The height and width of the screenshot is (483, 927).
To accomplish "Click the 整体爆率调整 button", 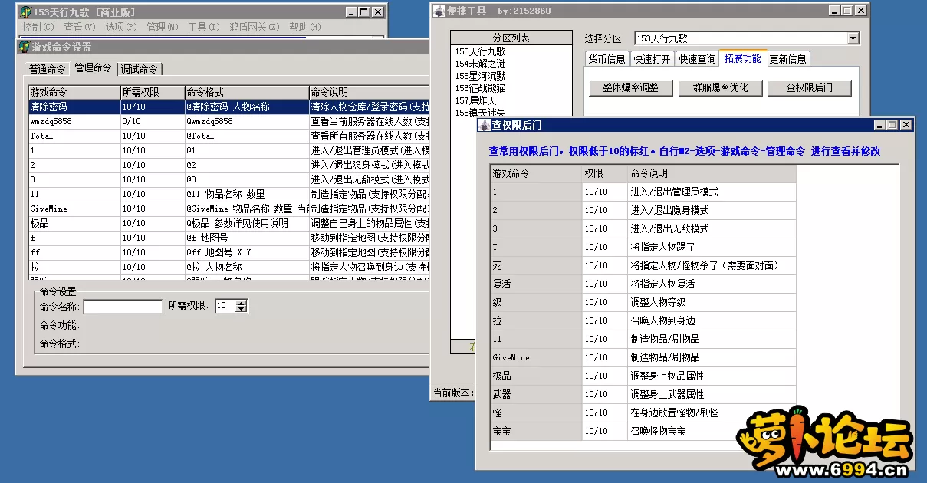I will 630,87.
